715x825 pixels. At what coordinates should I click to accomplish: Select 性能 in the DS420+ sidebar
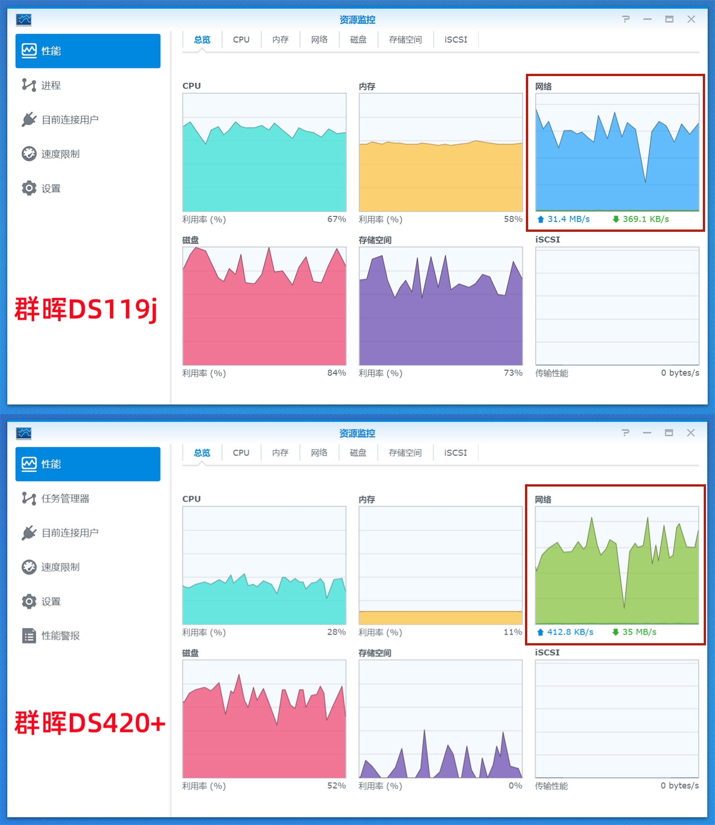pos(88,464)
